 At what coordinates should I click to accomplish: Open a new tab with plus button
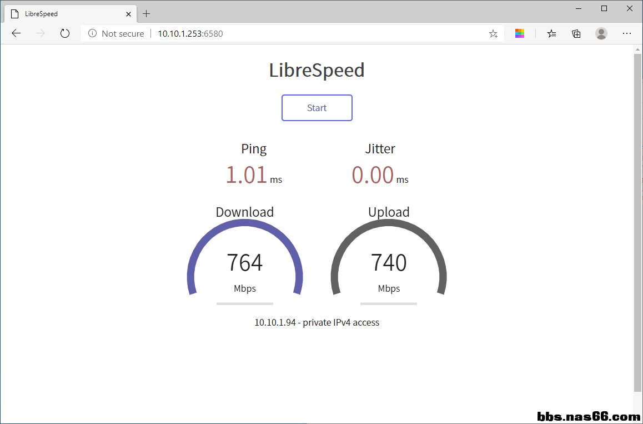click(147, 13)
